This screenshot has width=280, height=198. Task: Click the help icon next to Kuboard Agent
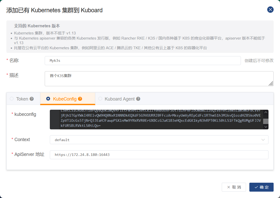point(138,99)
